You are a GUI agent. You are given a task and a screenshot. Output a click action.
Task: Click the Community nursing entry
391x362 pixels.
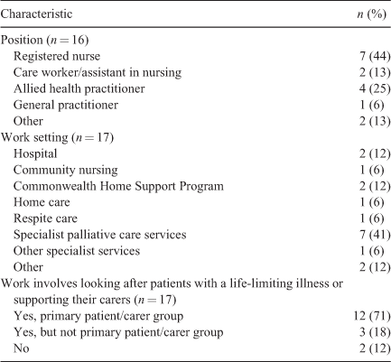(66, 170)
